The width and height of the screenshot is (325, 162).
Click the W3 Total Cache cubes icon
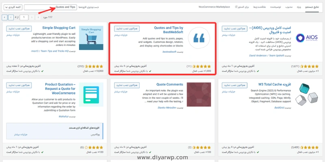(x=307, y=94)
